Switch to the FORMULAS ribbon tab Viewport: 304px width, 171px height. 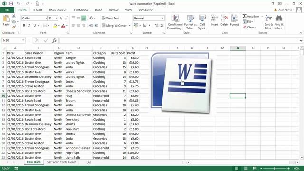click(x=81, y=9)
